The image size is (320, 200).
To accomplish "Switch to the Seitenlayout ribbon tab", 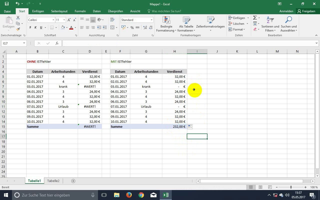I will 59,11.
